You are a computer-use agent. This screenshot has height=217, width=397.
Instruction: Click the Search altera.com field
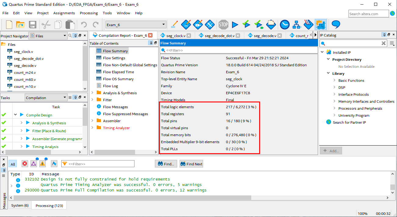(x=369, y=14)
